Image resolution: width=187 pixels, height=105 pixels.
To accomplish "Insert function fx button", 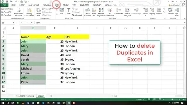I will click(32, 23).
